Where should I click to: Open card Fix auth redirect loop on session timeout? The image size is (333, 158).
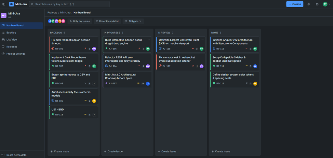tap(73, 45)
